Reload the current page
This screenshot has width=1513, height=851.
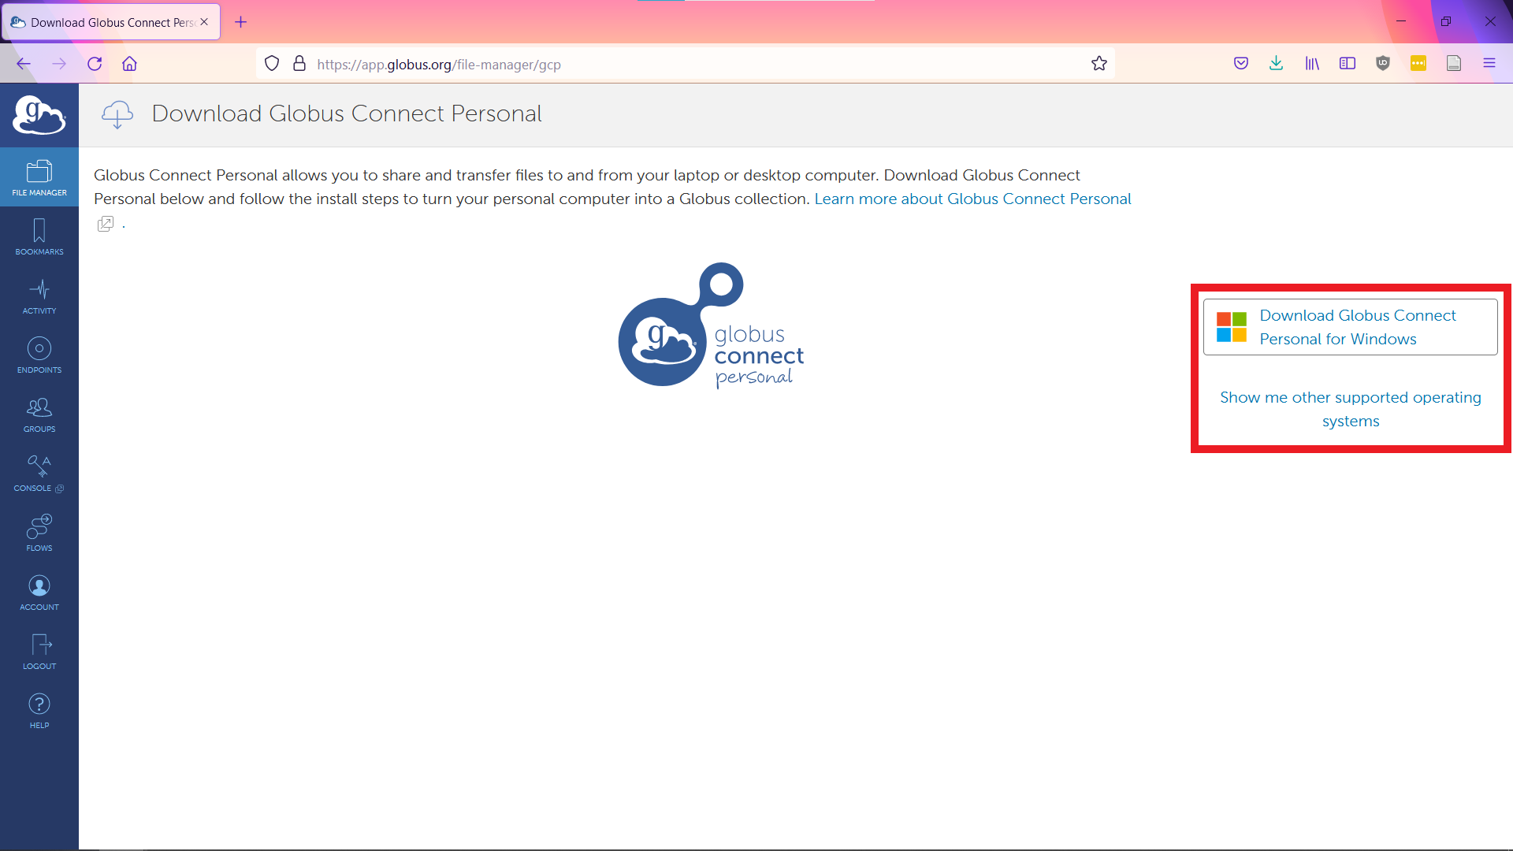(x=95, y=64)
